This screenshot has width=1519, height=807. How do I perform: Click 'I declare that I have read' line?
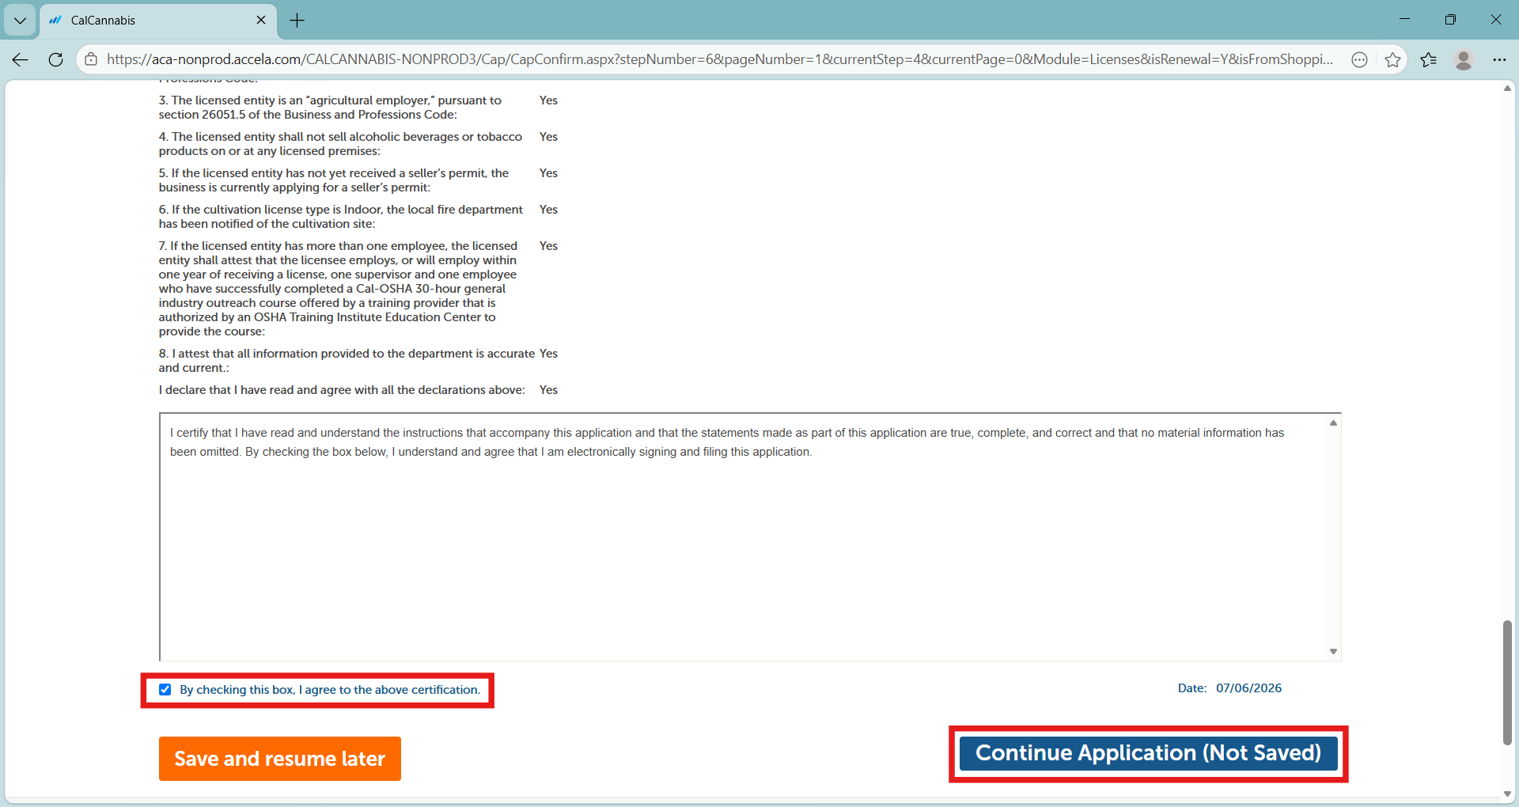click(x=342, y=390)
